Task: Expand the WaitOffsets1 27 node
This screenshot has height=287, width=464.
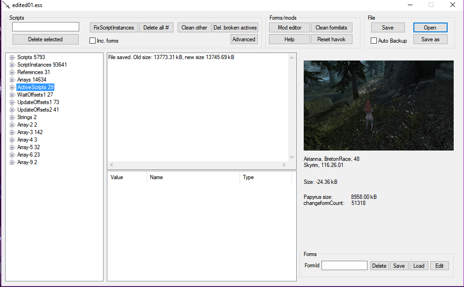Action: coord(12,95)
